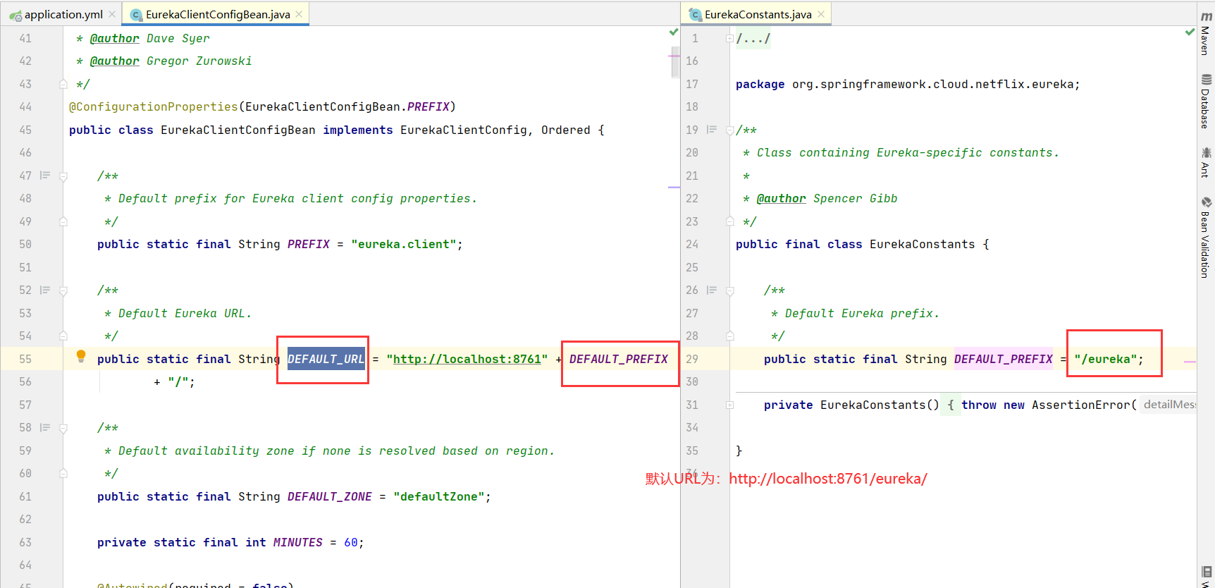Screen dimensions: 1215x588
Task: Toggle rendered doc view at line 58
Action: click(x=45, y=427)
